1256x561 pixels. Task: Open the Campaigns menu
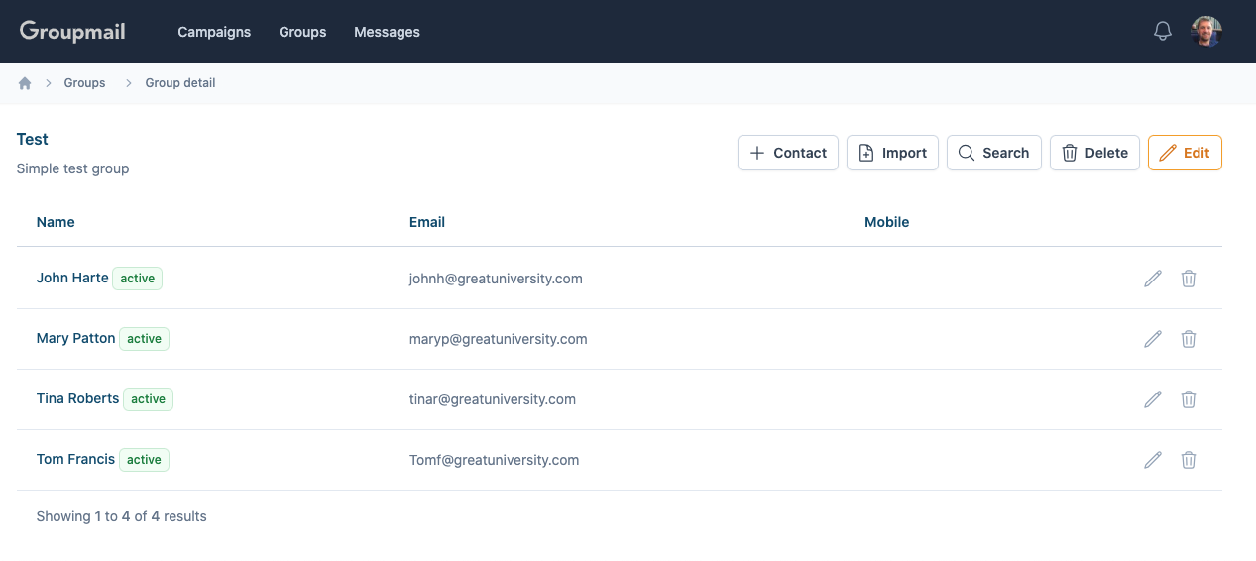pyautogui.click(x=214, y=32)
